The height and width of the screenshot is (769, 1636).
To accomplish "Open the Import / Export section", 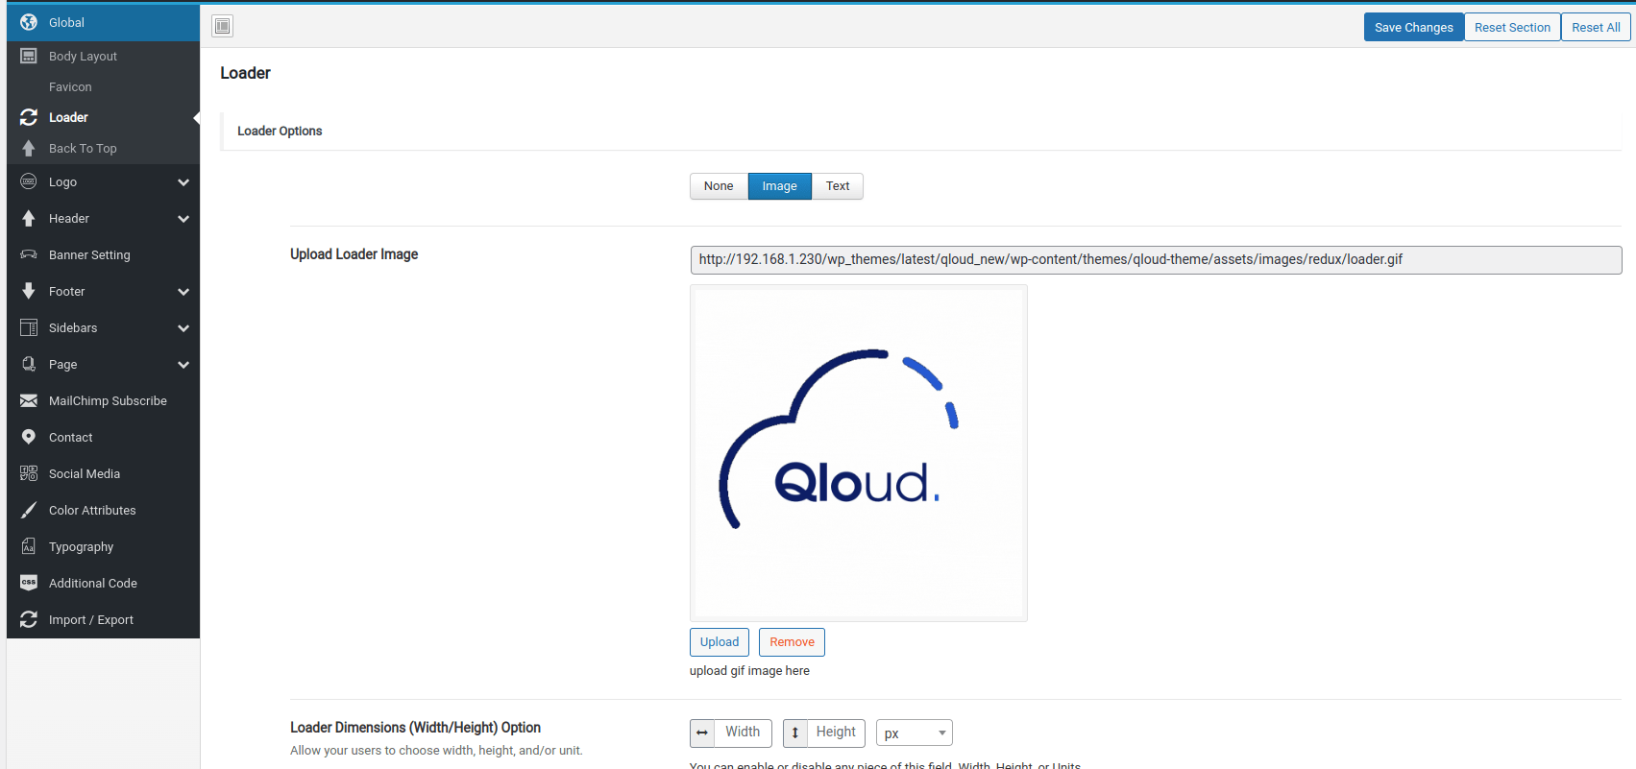I will tap(103, 619).
